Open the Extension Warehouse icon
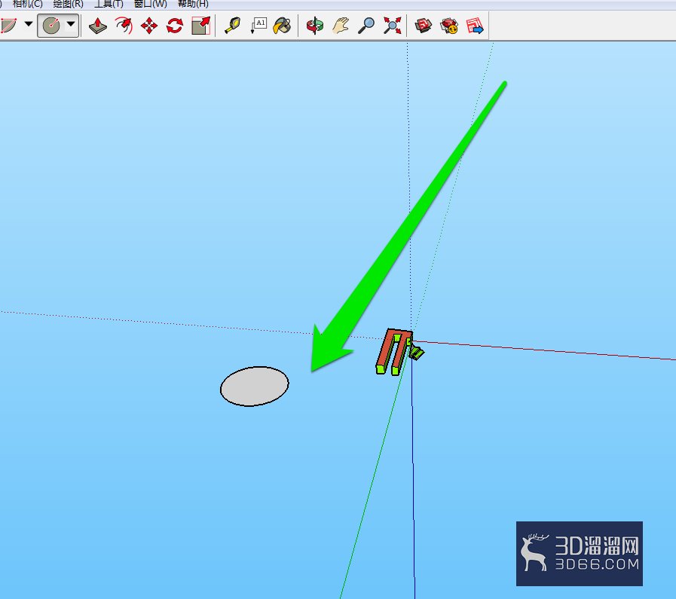The width and height of the screenshot is (676, 599). [x=449, y=26]
